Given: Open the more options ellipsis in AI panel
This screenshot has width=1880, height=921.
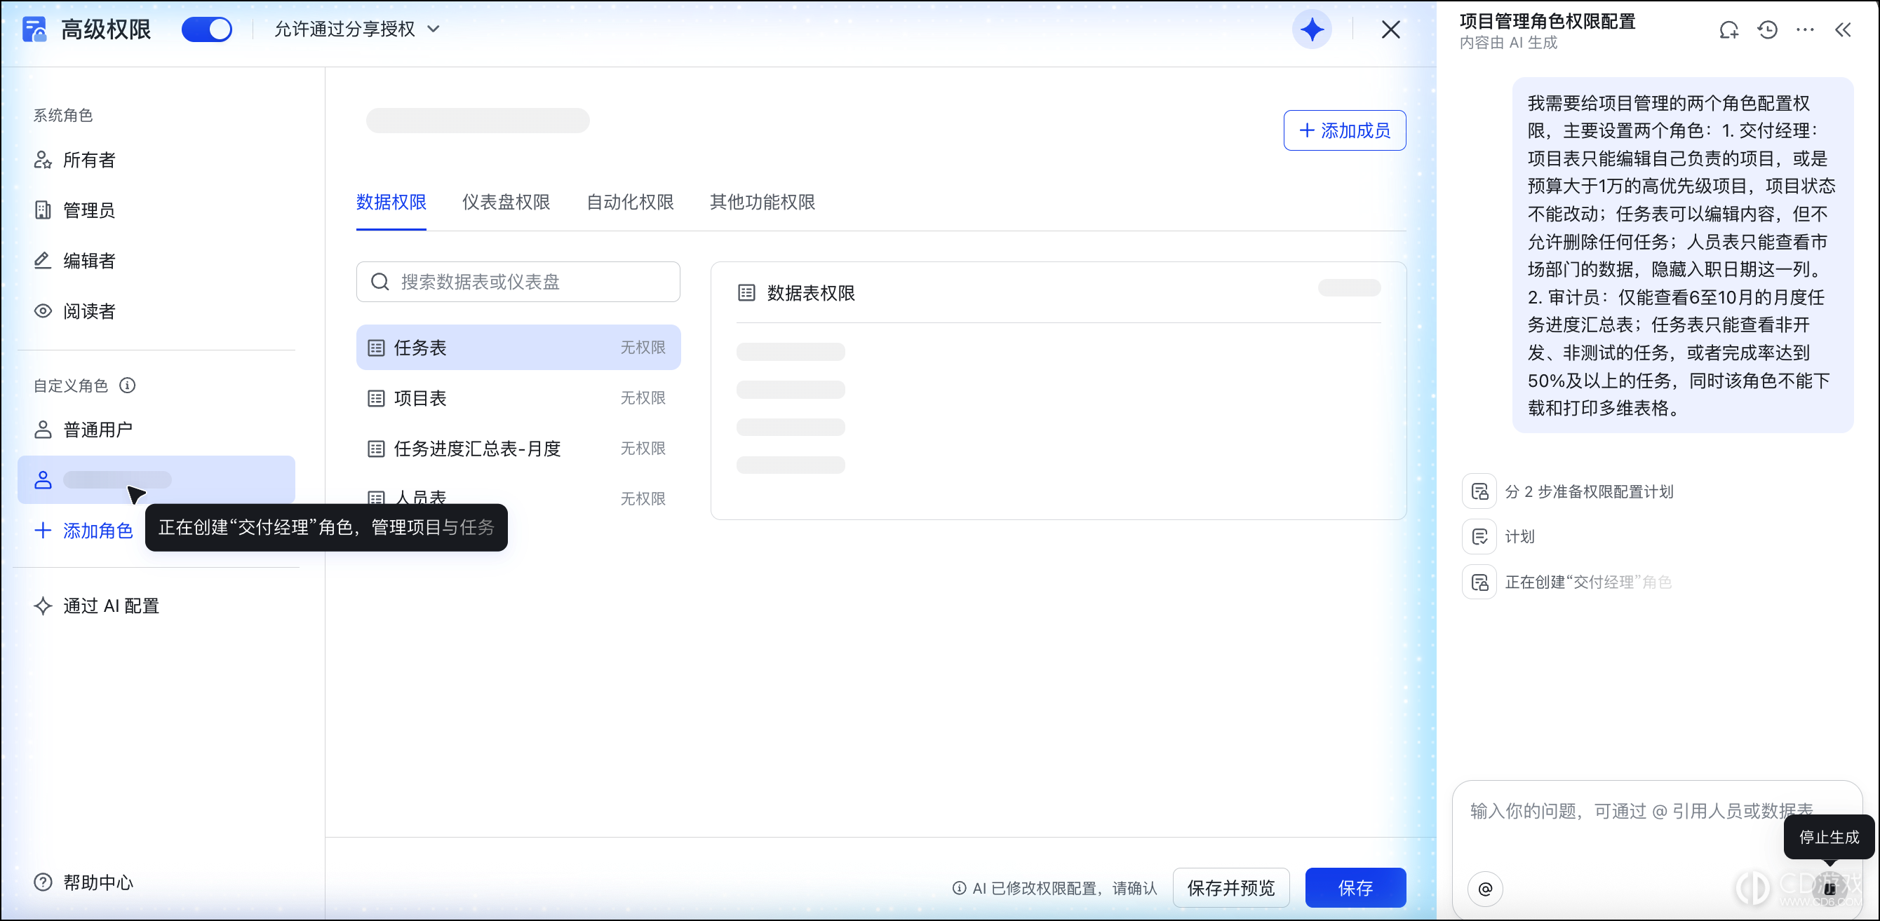Looking at the screenshot, I should tap(1805, 30).
